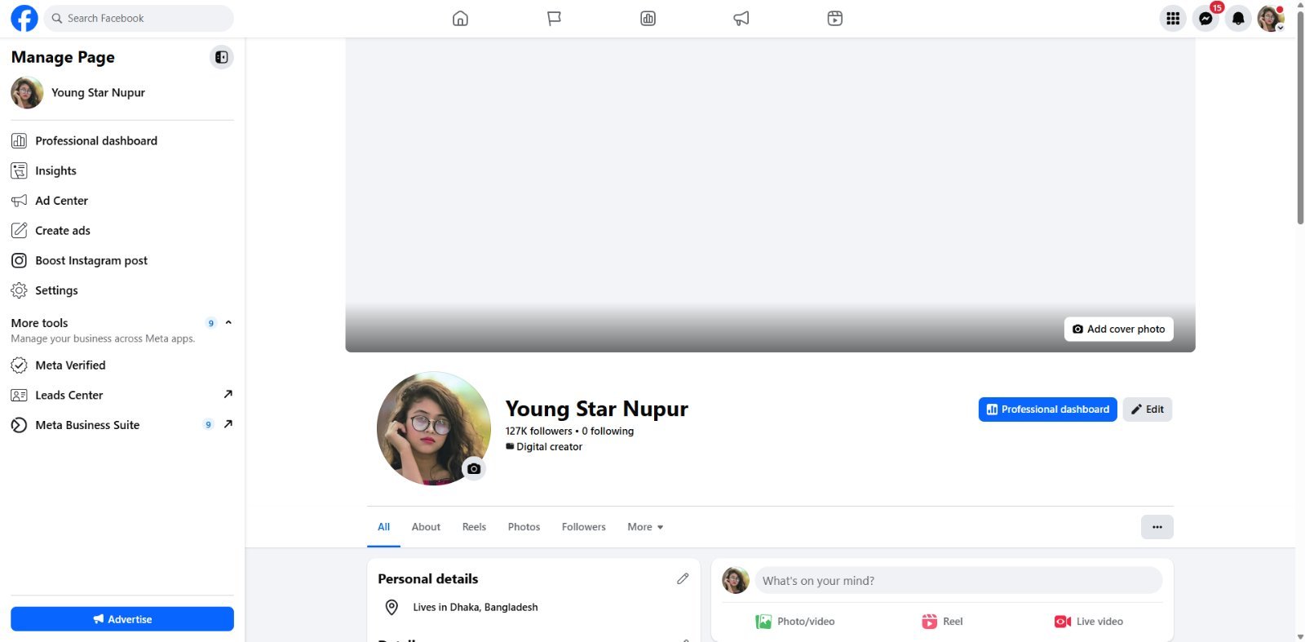
Task: Open Insights in sidebar
Action: [122, 170]
